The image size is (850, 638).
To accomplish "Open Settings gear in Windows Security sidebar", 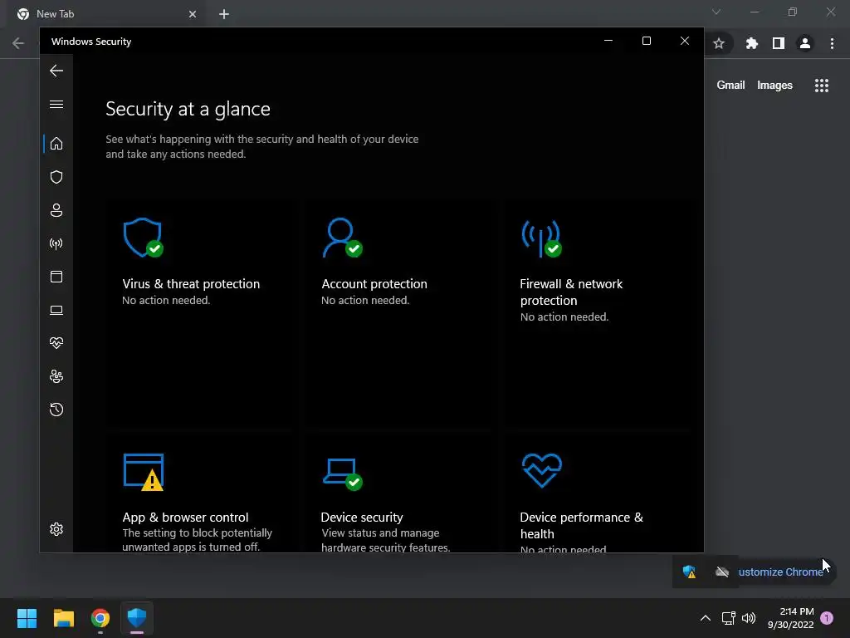I will [56, 529].
